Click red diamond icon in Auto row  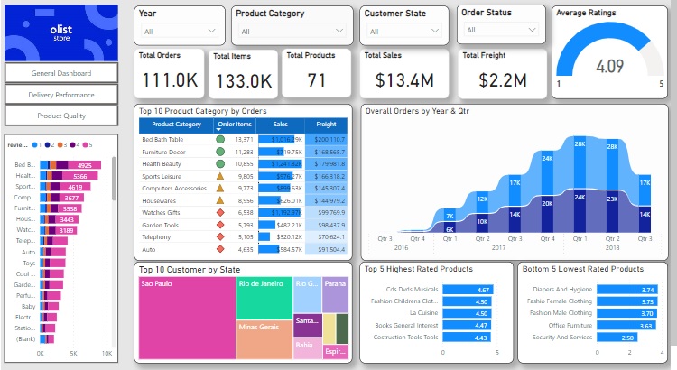(x=220, y=248)
